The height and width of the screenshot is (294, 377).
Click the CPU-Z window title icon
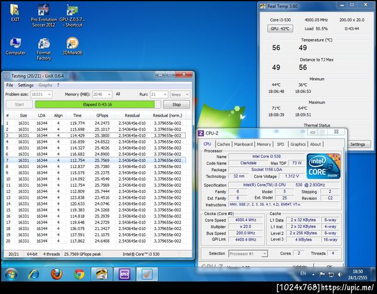click(201, 133)
